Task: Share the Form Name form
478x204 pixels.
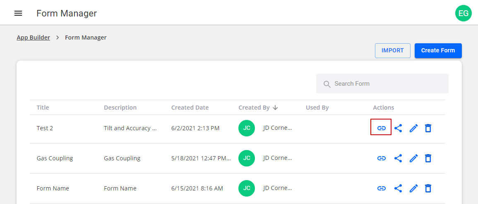Action: tap(398, 188)
